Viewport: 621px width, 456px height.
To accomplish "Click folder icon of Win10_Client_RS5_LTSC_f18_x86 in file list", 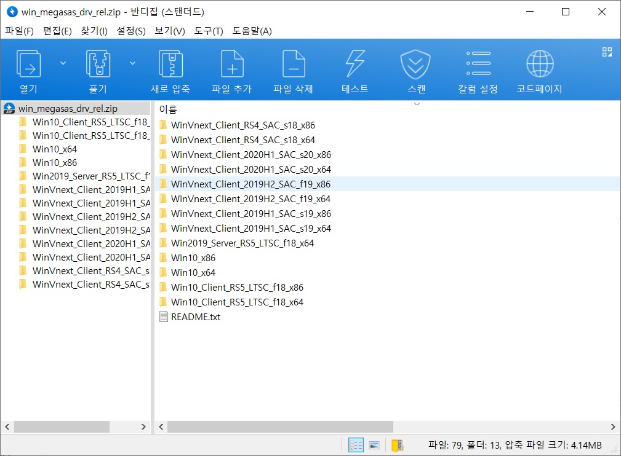I will click(163, 288).
